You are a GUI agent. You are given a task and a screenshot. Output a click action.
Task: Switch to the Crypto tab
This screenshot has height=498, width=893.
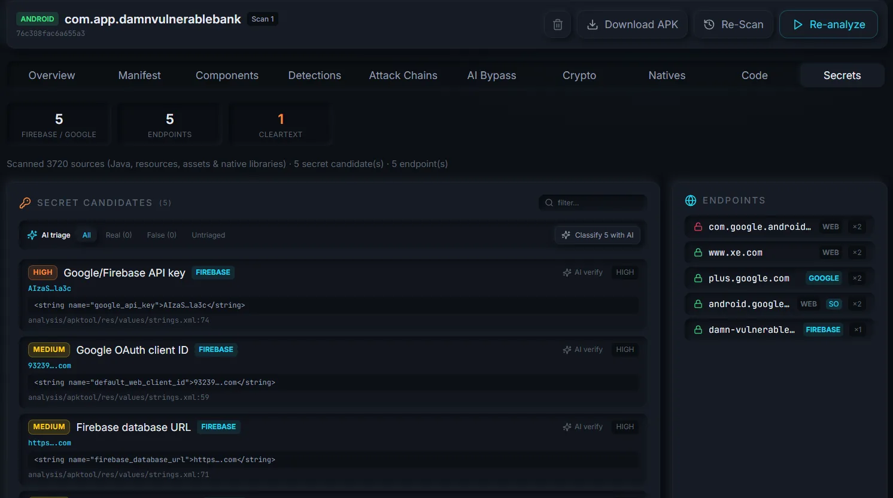click(x=579, y=75)
